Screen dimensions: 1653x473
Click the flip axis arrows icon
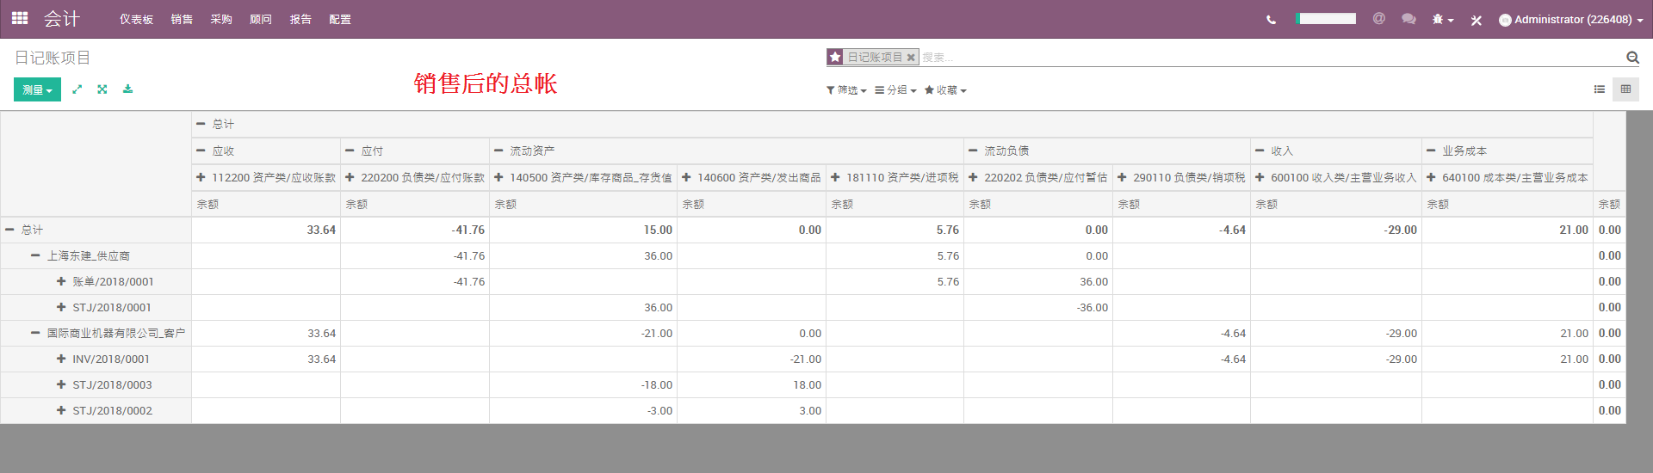pyautogui.click(x=77, y=89)
